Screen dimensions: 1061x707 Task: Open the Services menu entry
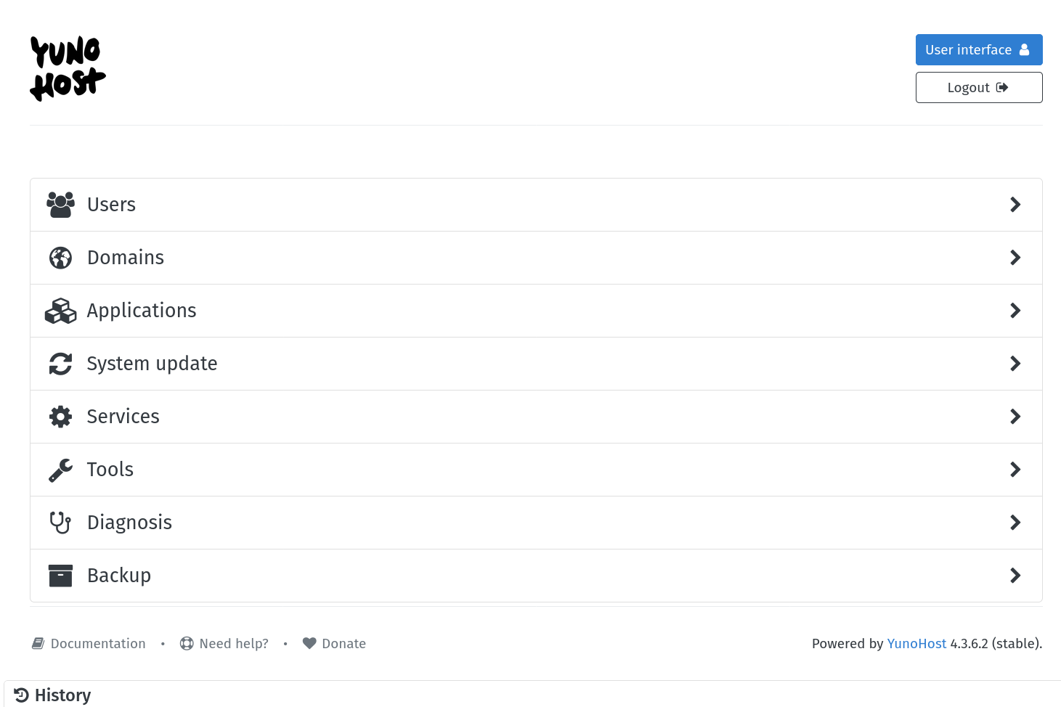click(x=123, y=417)
